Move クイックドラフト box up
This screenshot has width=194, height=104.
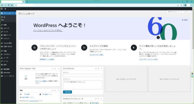(x=96, y=69)
